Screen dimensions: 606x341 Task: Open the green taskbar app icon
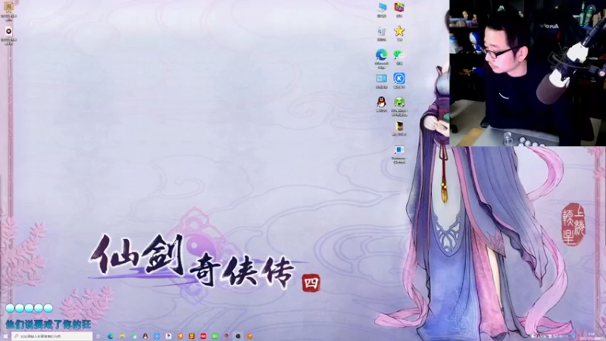coord(215,336)
